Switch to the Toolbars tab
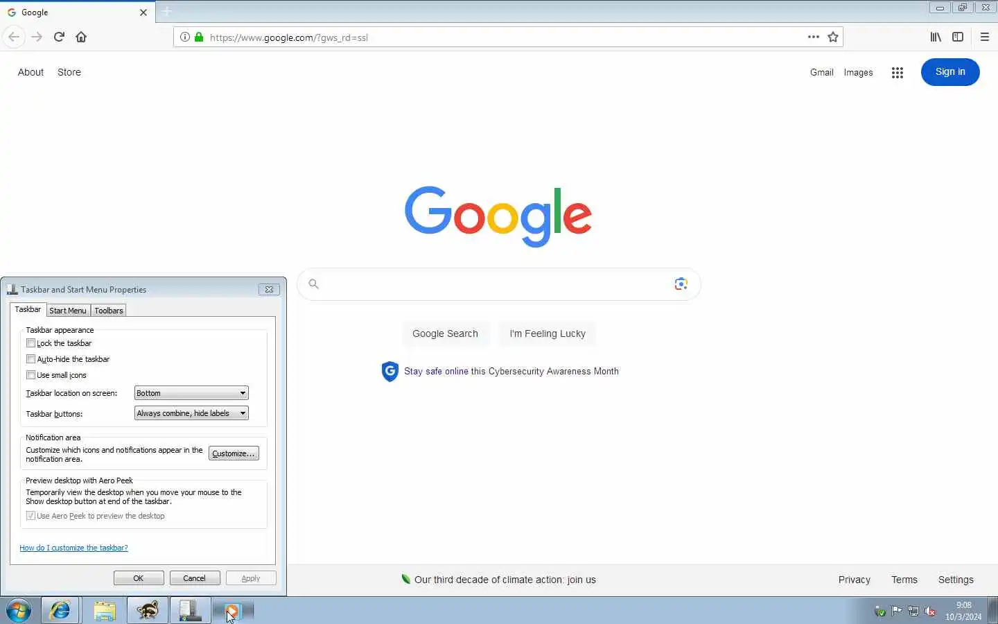The width and height of the screenshot is (998, 624). point(109,310)
